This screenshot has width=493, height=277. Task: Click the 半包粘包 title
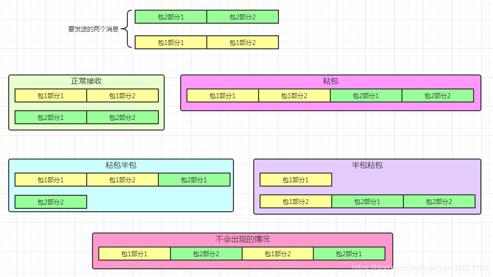(367, 165)
